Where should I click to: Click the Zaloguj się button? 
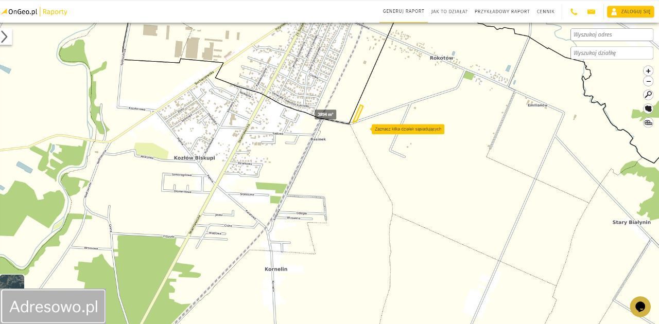[x=631, y=12]
